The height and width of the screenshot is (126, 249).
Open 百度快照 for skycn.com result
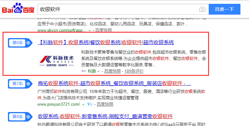[103, 30]
